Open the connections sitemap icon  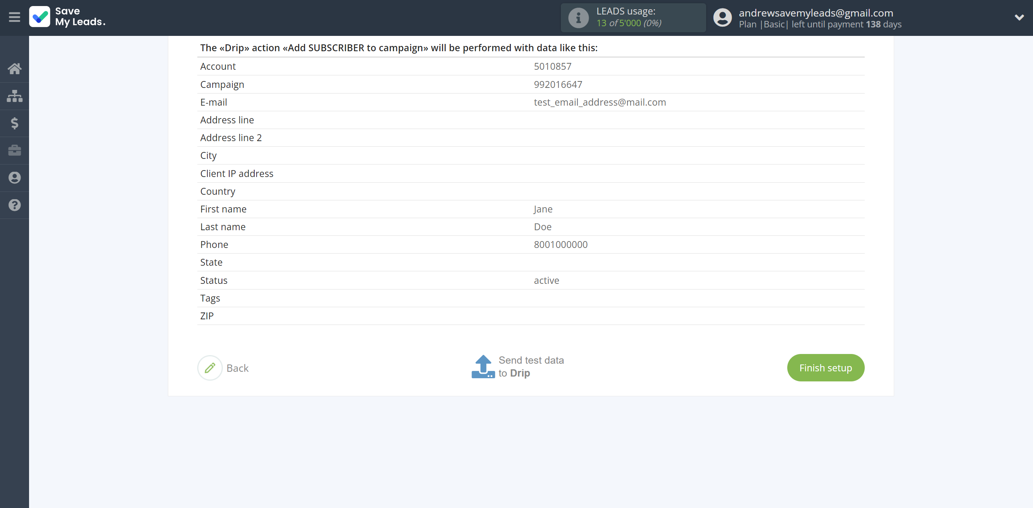(x=15, y=96)
